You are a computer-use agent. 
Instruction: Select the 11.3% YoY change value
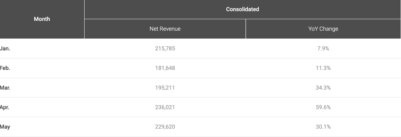323,68
